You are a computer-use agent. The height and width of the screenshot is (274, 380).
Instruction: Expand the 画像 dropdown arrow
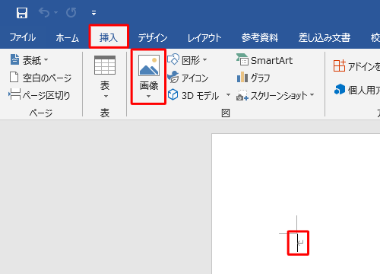pyautogui.click(x=148, y=97)
